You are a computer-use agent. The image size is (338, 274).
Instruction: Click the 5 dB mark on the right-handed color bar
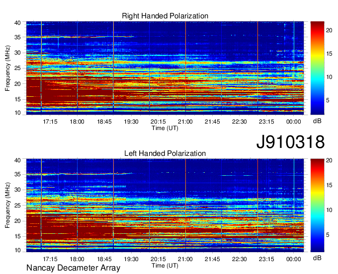coord(328,100)
